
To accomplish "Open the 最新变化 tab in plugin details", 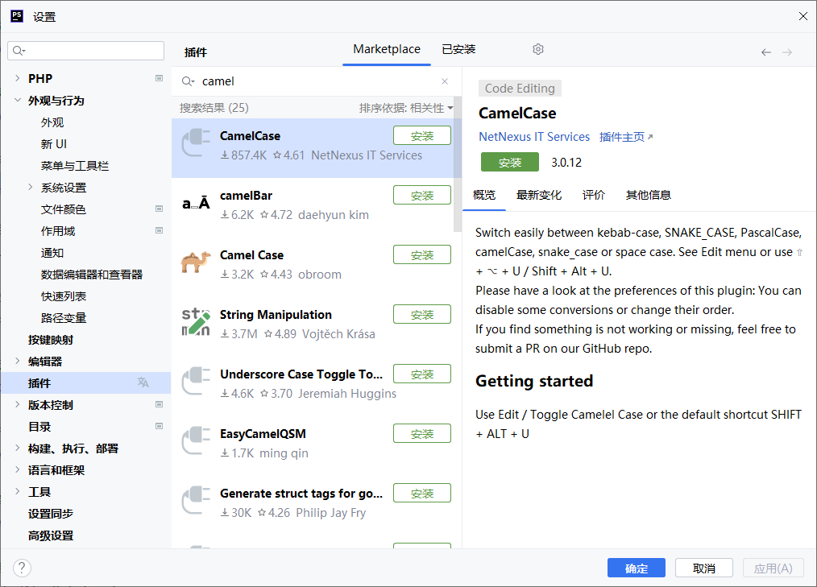I will [x=539, y=195].
